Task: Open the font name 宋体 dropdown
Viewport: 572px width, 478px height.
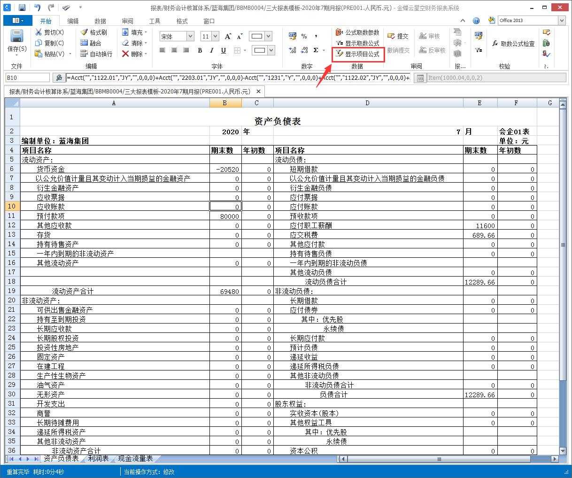Action: coord(190,36)
